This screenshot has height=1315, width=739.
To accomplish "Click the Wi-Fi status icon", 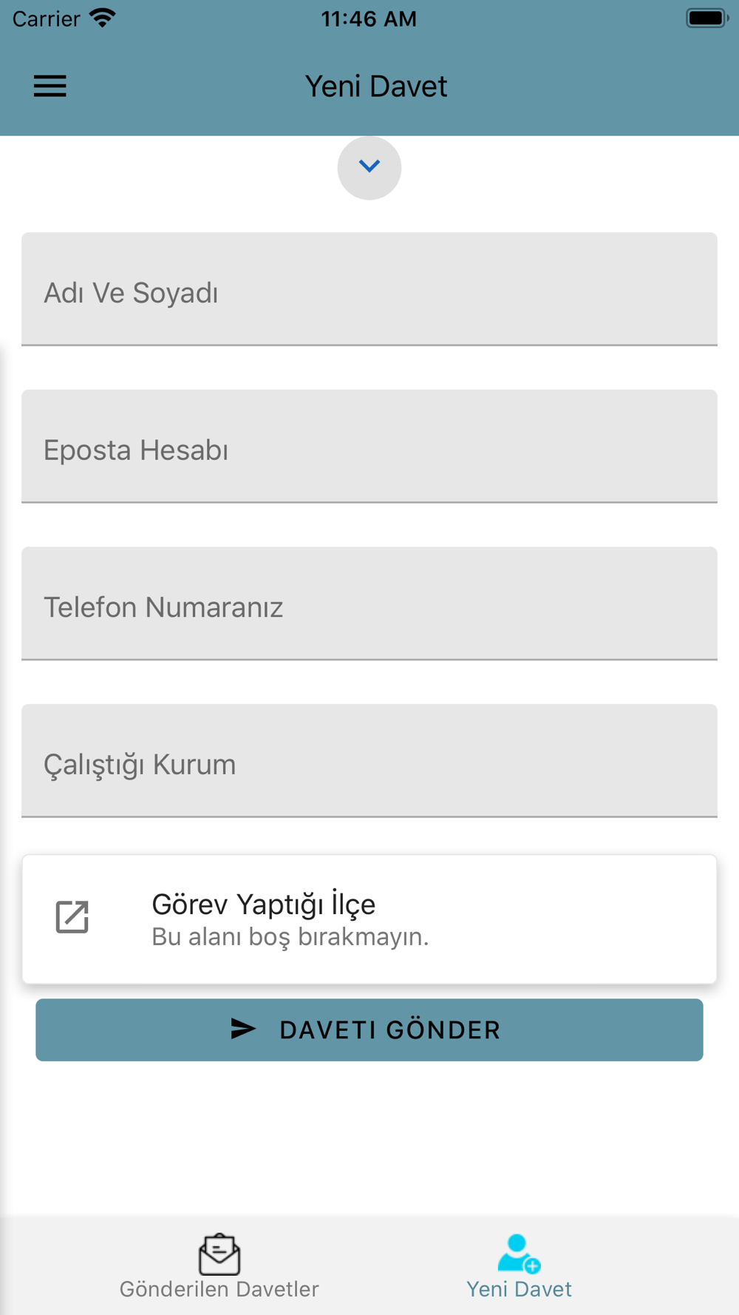I will click(103, 18).
